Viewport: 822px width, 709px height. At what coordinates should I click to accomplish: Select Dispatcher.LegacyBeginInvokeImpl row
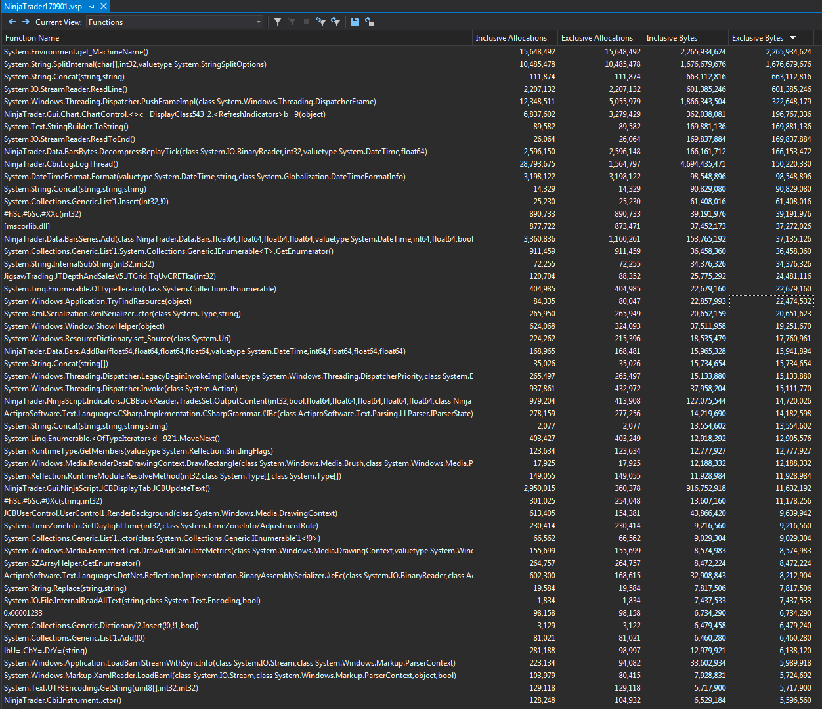tap(408, 376)
